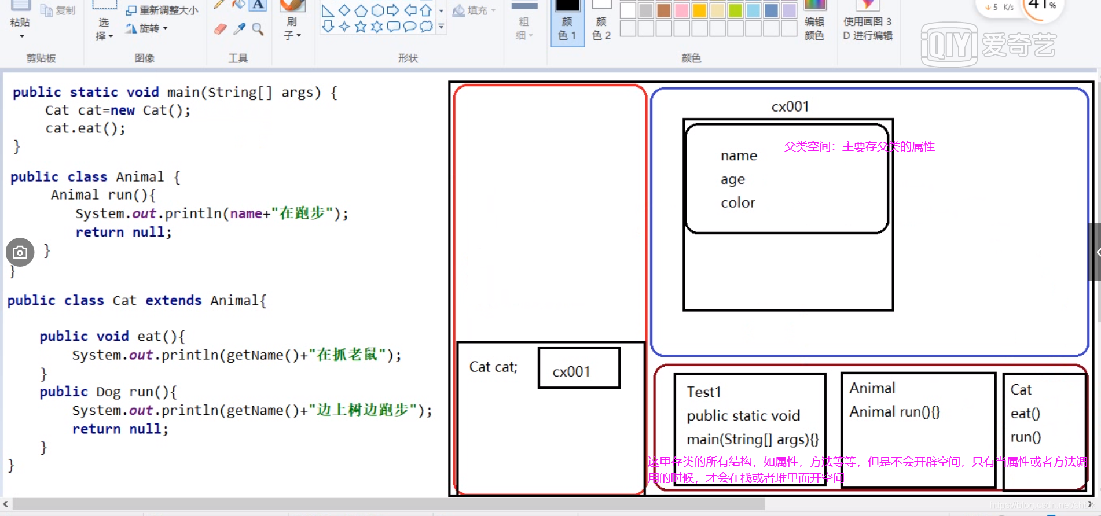The image size is (1101, 516).
Task: Choose the right triangle shape
Action: tap(328, 10)
